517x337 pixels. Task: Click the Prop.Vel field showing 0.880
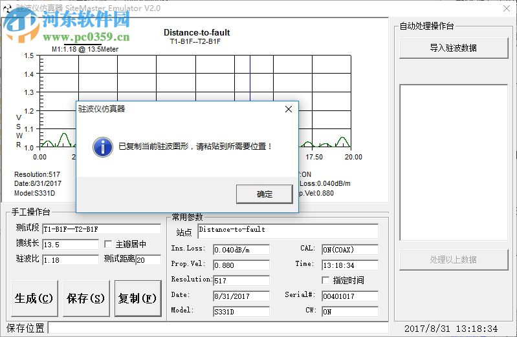[241, 265]
